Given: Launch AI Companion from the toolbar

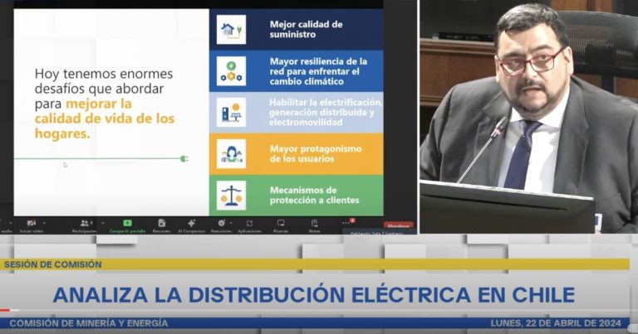Looking at the screenshot, I should 191,223.
